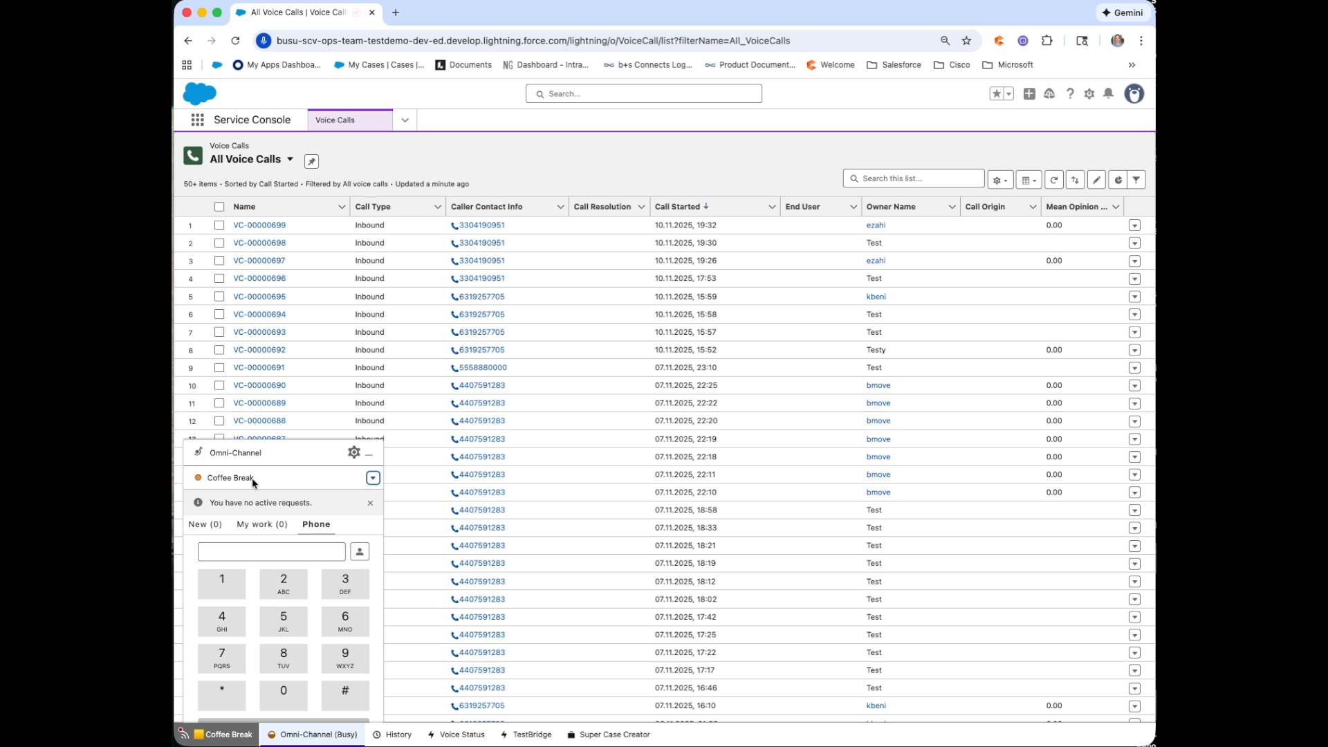Open Salesforce notifications bell

(1108, 93)
